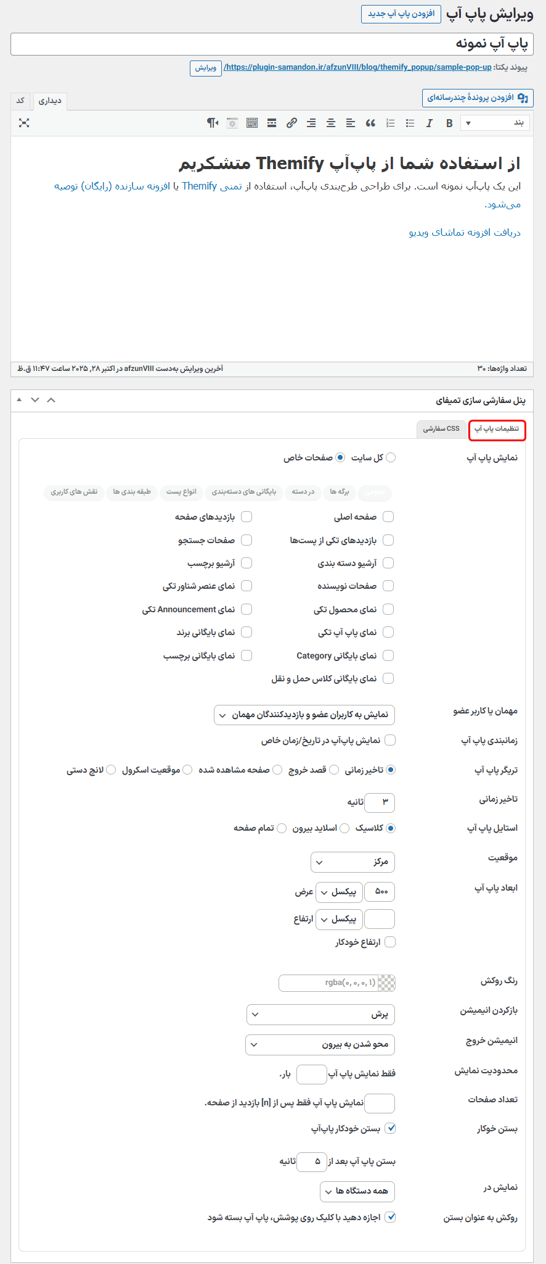Toggle the editor toolbar (kitchen sink)
Viewport: 546px width, 1264px height.
(252, 123)
